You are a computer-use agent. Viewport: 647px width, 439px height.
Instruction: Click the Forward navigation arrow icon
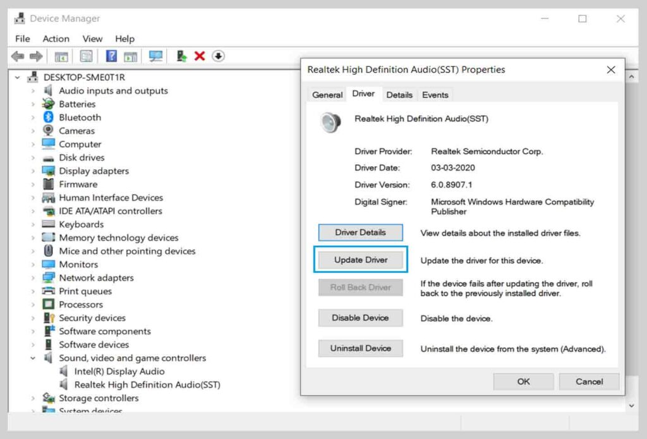click(x=35, y=56)
